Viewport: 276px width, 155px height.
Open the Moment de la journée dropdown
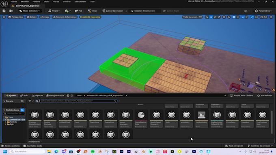[x=65, y=17]
